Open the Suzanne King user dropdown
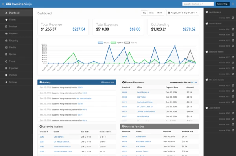236x156 pixels. coord(223,4)
